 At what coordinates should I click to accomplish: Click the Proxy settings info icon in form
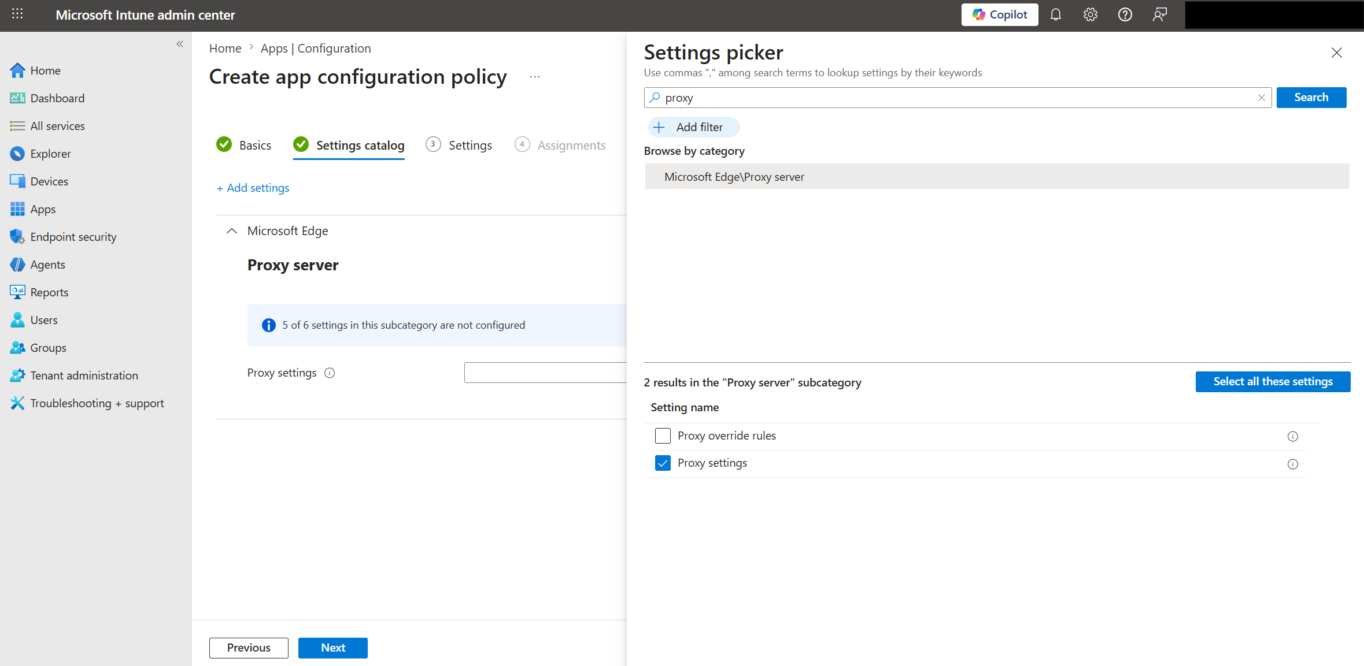[330, 373]
